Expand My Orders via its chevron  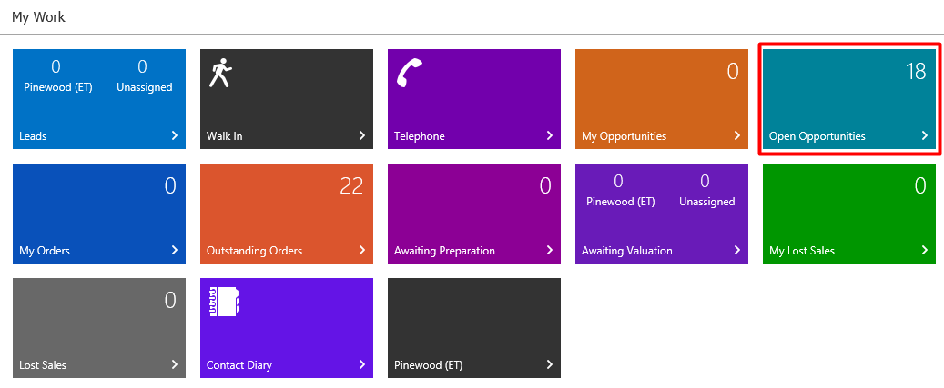tap(174, 251)
